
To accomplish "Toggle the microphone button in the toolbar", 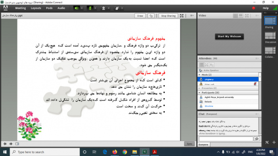I will pyautogui.click(x=90, y=8).
